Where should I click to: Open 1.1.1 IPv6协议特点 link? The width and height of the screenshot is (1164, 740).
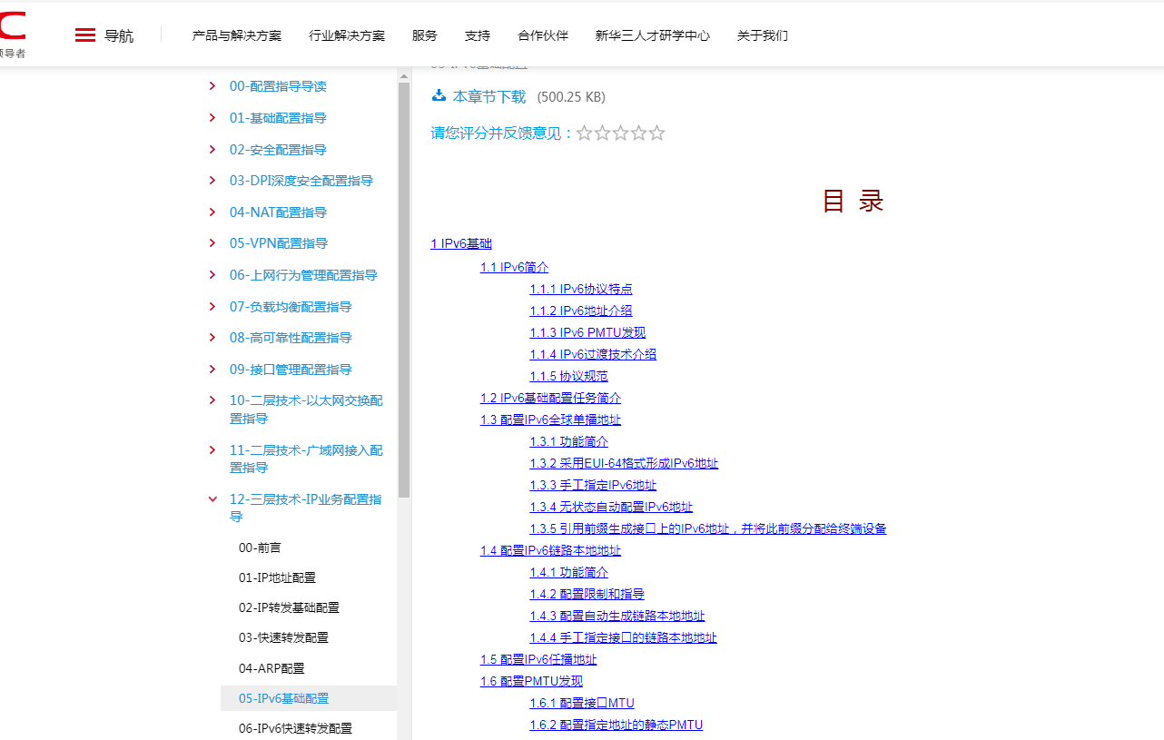point(581,290)
